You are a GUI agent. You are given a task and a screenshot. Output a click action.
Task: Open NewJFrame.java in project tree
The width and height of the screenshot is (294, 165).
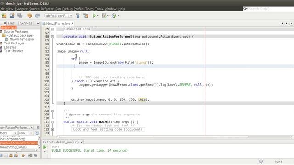[22, 39]
